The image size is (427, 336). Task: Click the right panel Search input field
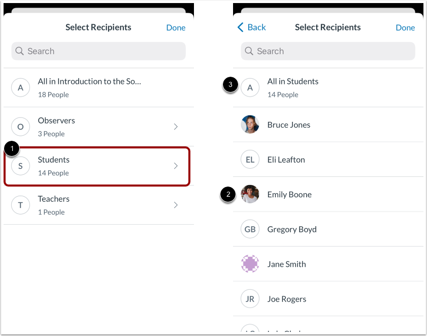tap(327, 51)
